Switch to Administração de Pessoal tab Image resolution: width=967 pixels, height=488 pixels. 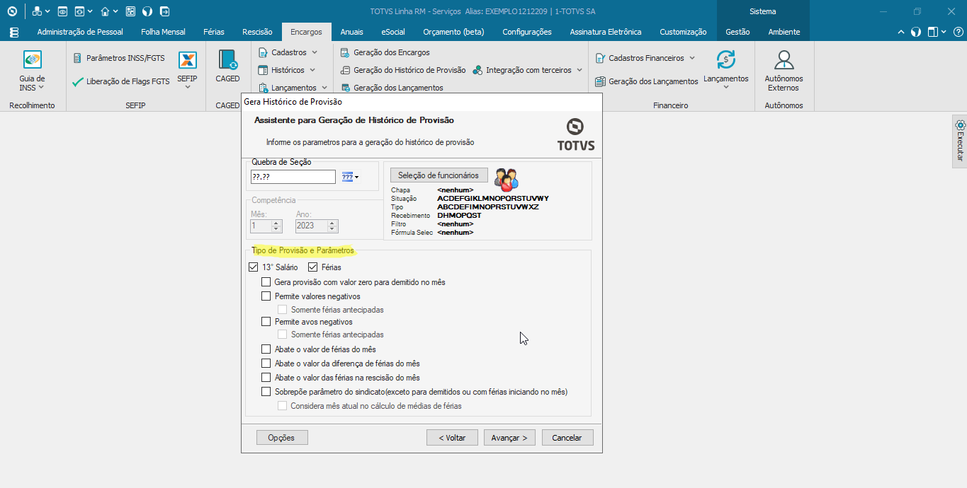(80, 32)
